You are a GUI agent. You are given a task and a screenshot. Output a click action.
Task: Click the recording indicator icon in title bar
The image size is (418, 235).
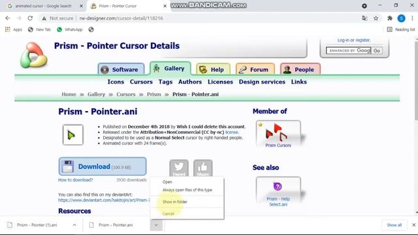tap(364, 6)
